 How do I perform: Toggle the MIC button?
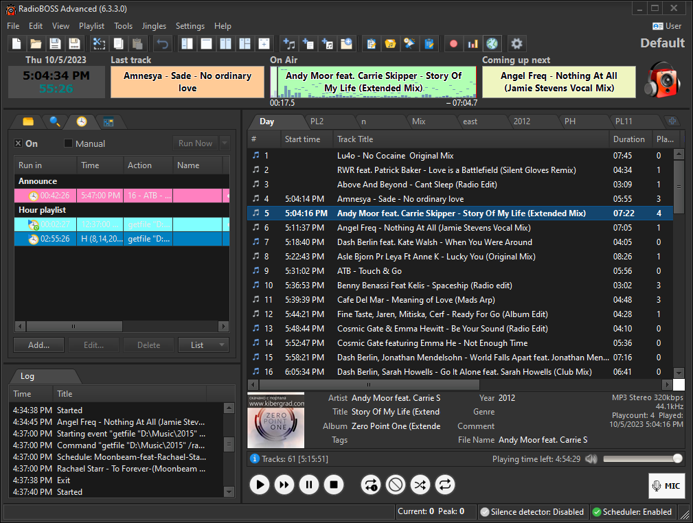click(666, 486)
